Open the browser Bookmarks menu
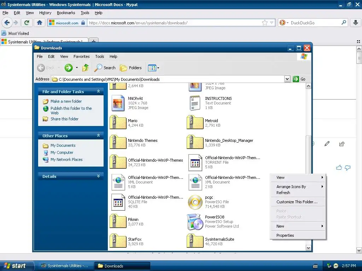Viewport: 362px width, 271px height. coord(66,13)
